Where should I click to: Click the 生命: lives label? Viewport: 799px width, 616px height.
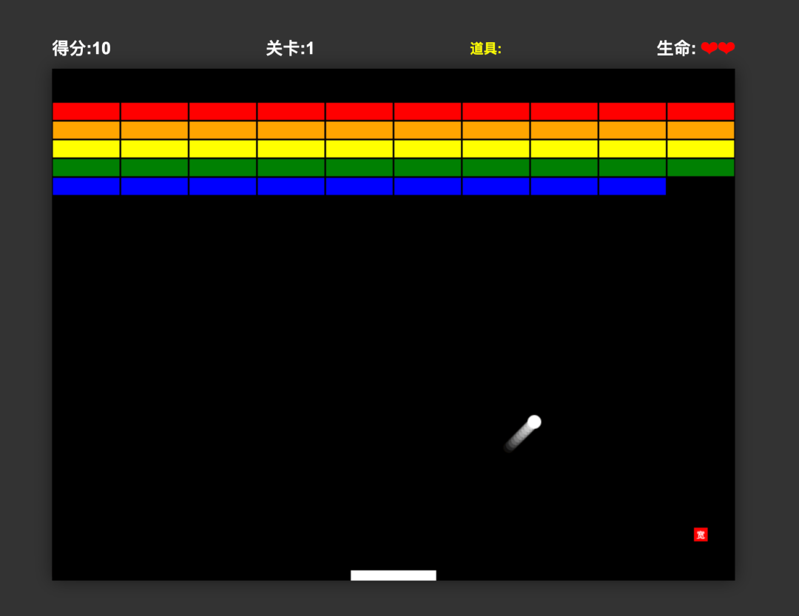676,48
